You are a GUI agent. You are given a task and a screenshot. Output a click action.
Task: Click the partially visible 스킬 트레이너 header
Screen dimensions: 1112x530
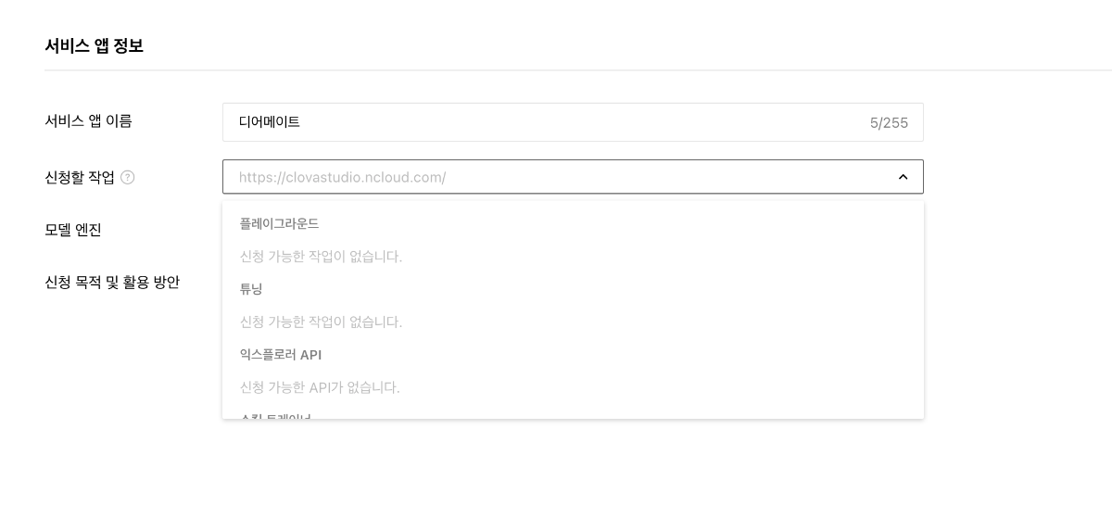pyautogui.click(x=275, y=416)
